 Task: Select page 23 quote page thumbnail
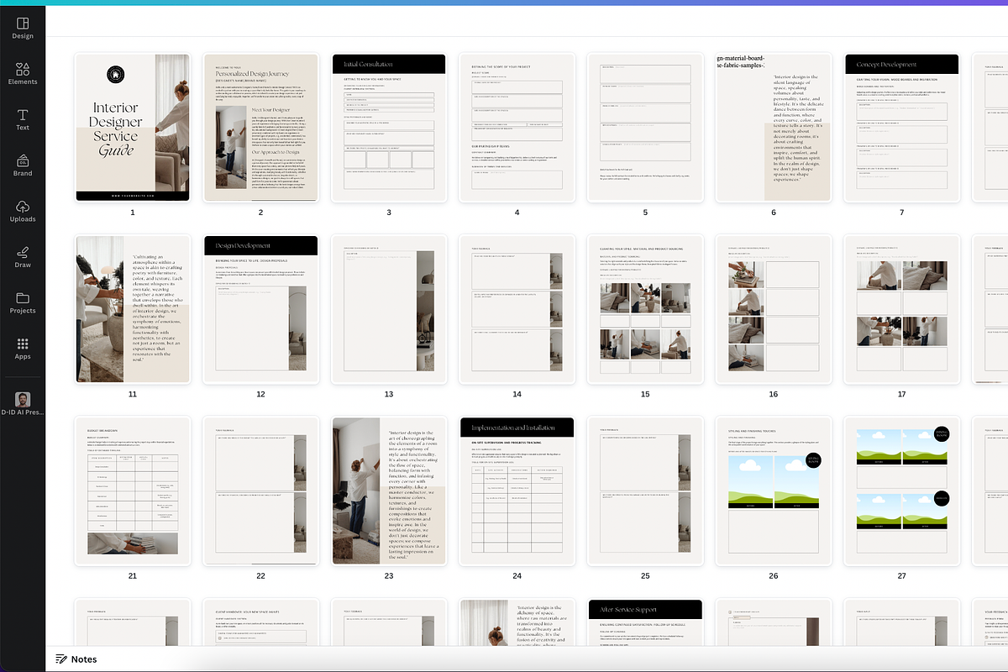(389, 491)
